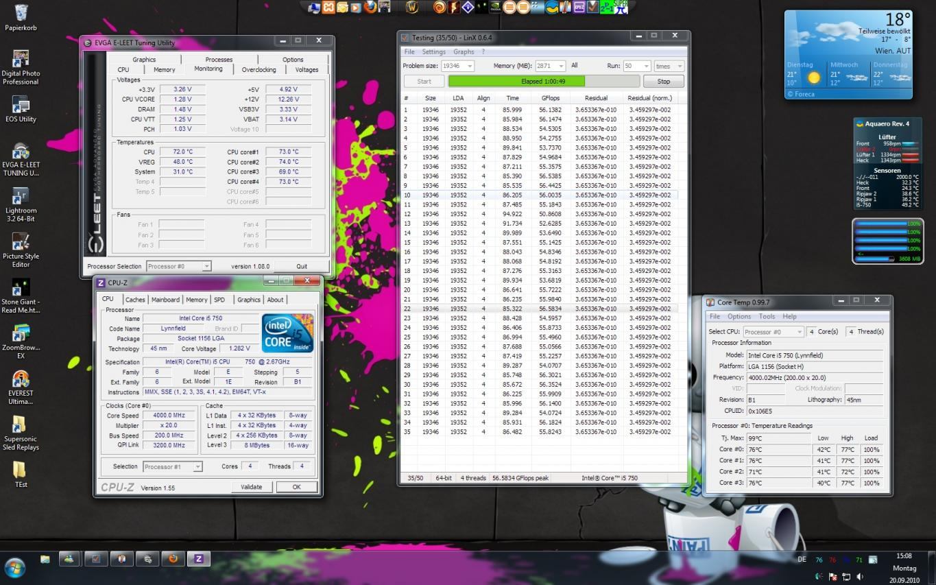Screen dimensions: 936x585
Task: Open the 'times' dropdown in LinX
Action: click(669, 66)
